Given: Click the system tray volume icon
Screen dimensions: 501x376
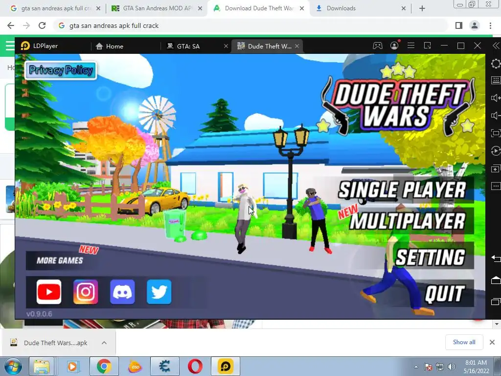Looking at the screenshot, I should point(452,367).
